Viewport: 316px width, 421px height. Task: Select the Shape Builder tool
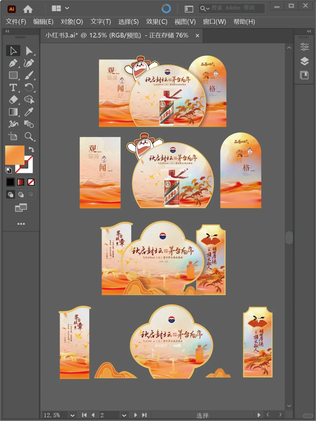pyautogui.click(x=29, y=100)
